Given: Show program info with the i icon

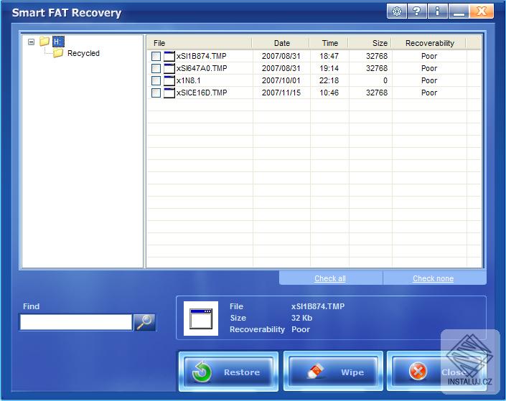Looking at the screenshot, I should tap(437, 11).
